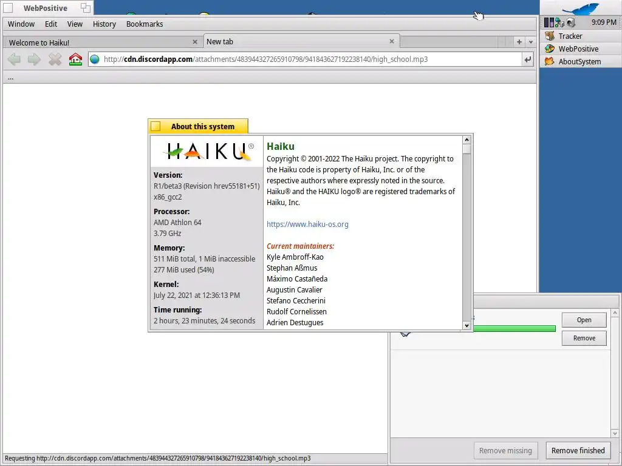The height and width of the screenshot is (466, 622).
Task: Click maintainer name Kyle Ambroff-Kao
Action: pyautogui.click(x=295, y=257)
